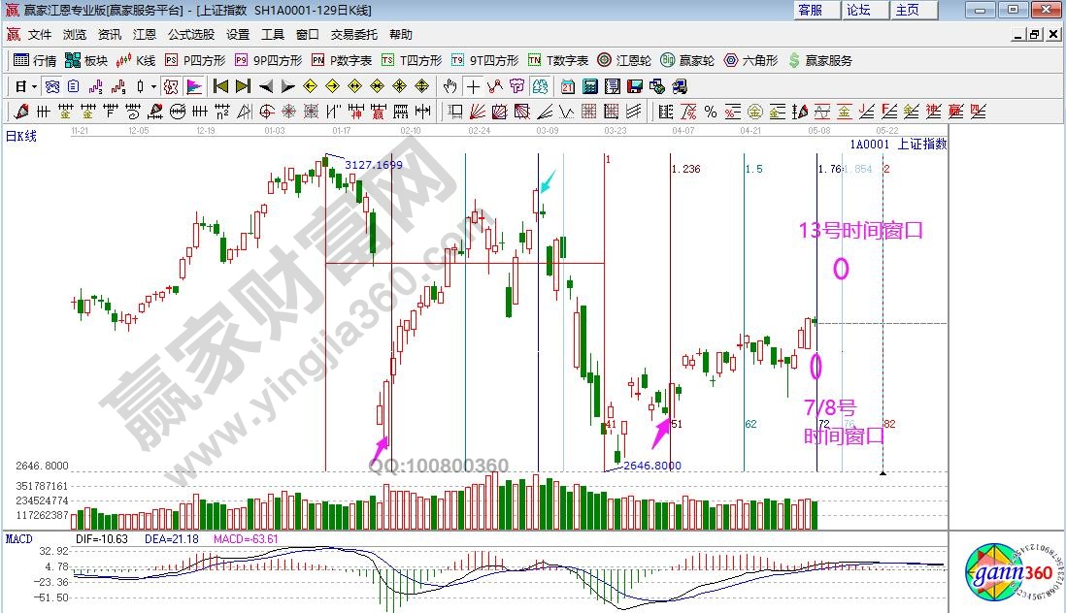Toggle the 行情 quotes view

[37, 60]
